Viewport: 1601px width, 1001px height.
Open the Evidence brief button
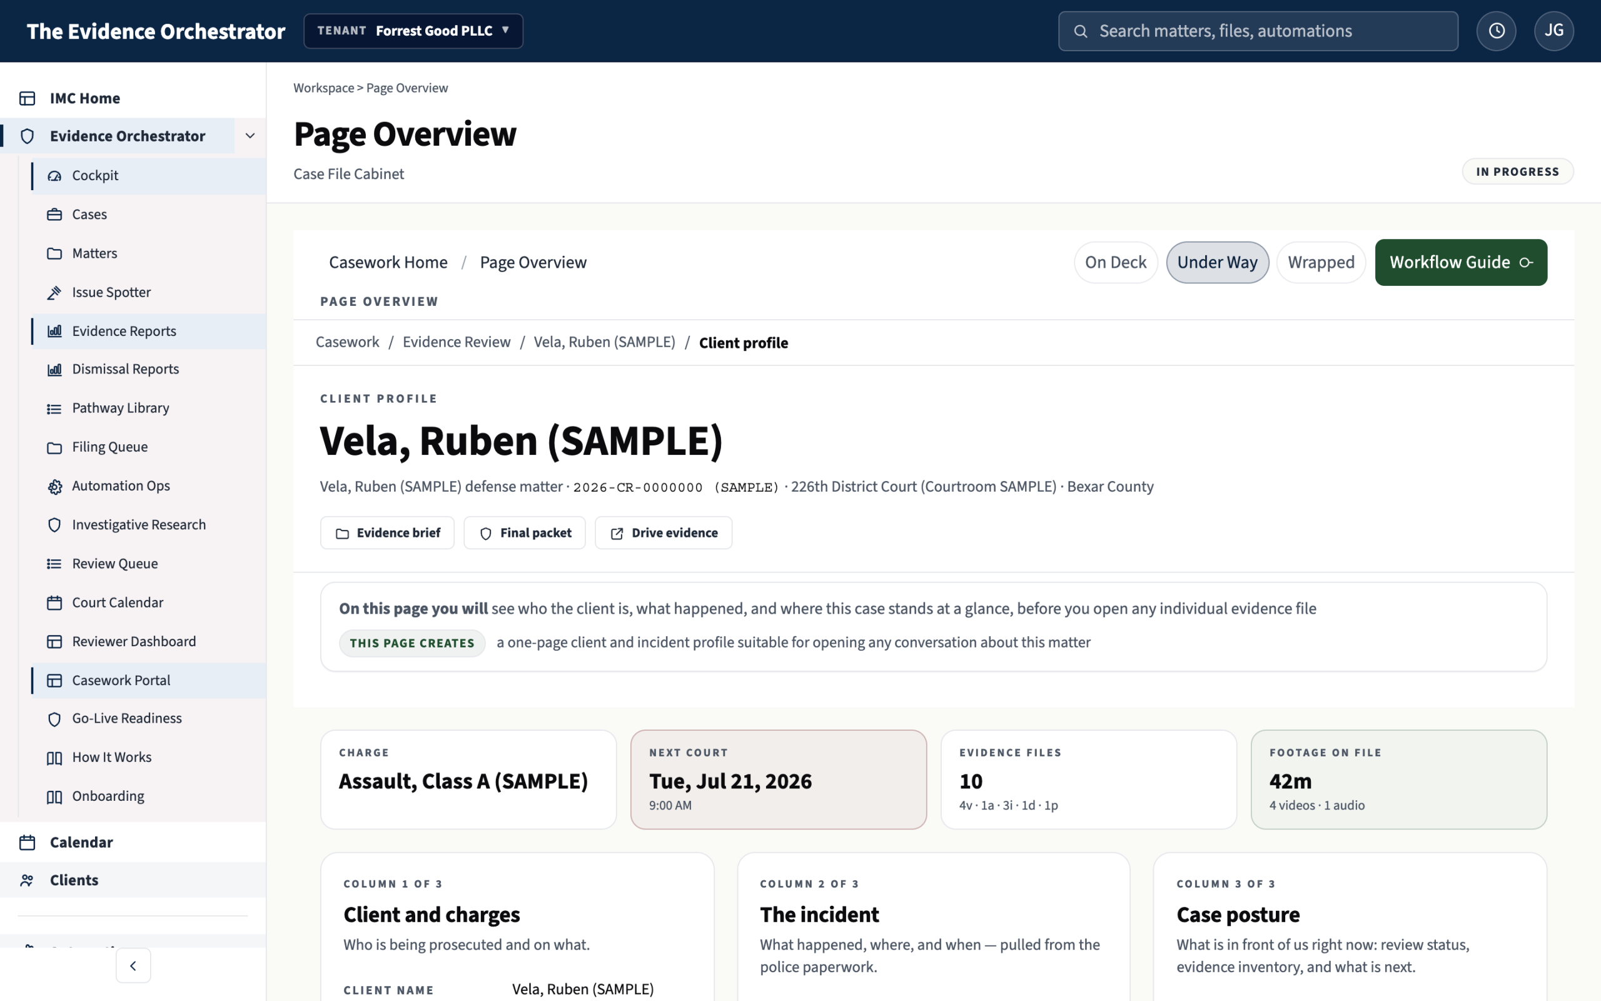387,533
